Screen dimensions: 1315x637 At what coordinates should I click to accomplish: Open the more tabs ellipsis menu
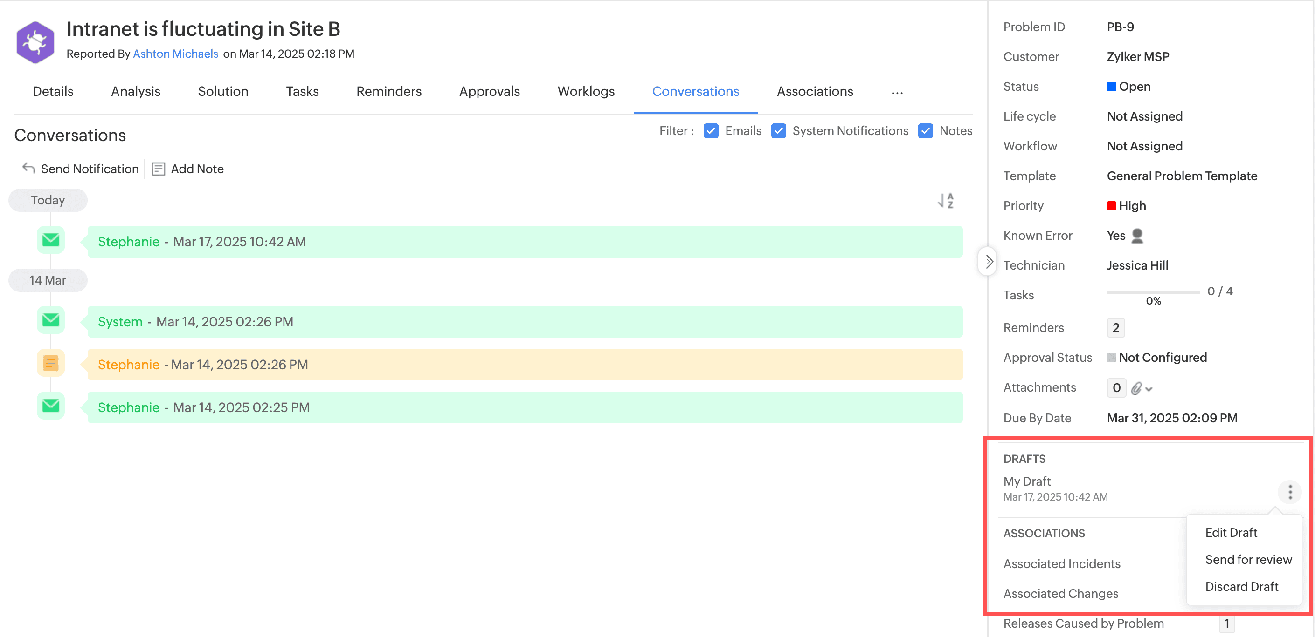point(897,92)
